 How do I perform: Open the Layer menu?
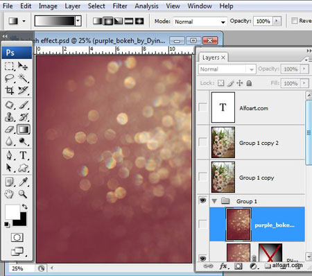coord(72,6)
